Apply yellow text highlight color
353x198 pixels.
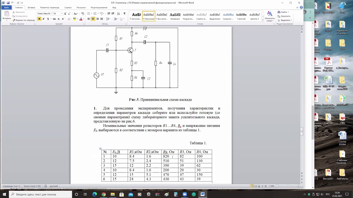click(x=74, y=19)
